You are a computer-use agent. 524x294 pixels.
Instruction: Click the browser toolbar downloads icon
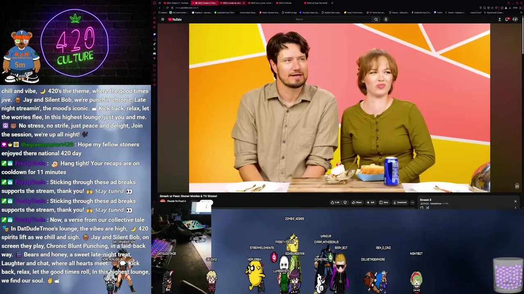click(x=510, y=8)
